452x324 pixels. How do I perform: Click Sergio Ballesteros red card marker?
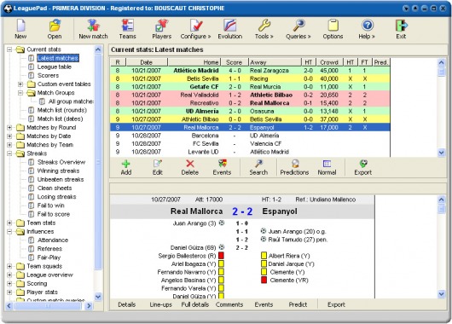[221, 256]
